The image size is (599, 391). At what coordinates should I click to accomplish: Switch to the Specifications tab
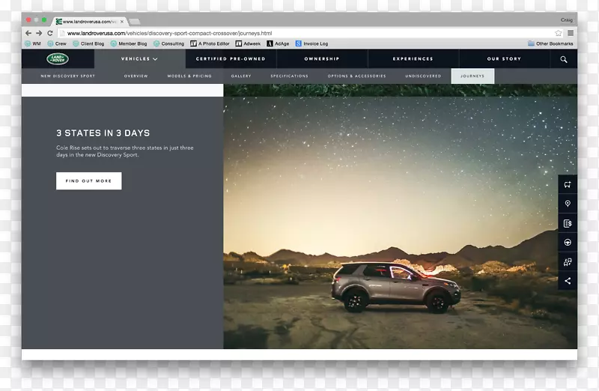pyautogui.click(x=289, y=76)
